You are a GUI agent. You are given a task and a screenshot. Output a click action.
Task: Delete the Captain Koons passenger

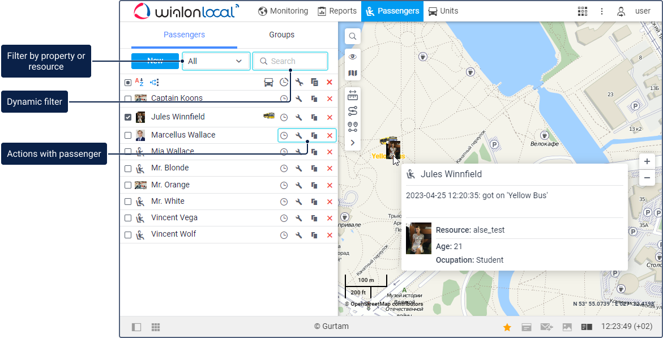[x=330, y=99]
